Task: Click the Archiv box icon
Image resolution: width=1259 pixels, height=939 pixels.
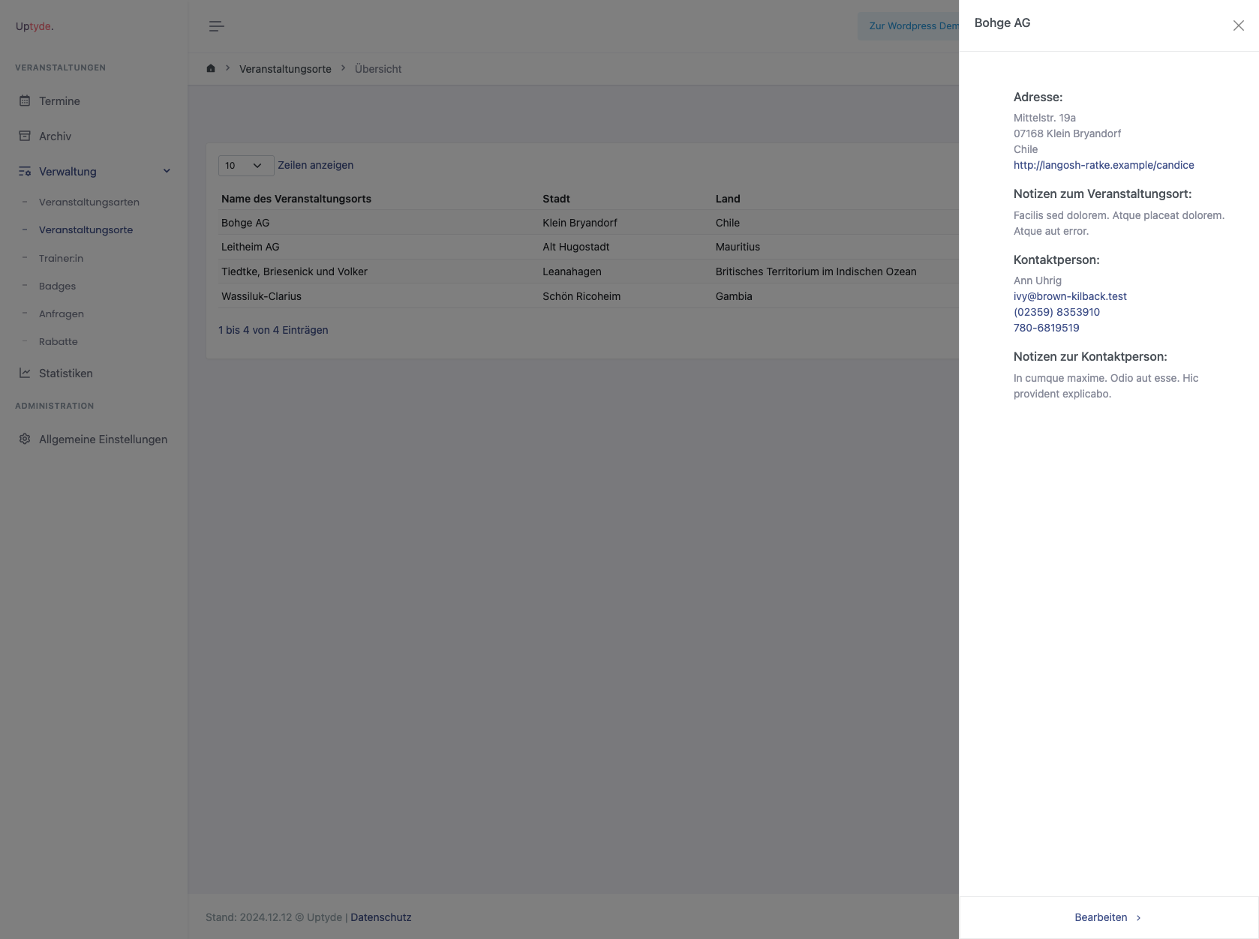Action: point(25,136)
